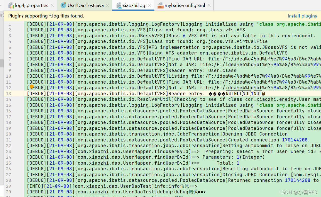Open the mybatis-config.xml tab

(184, 5)
